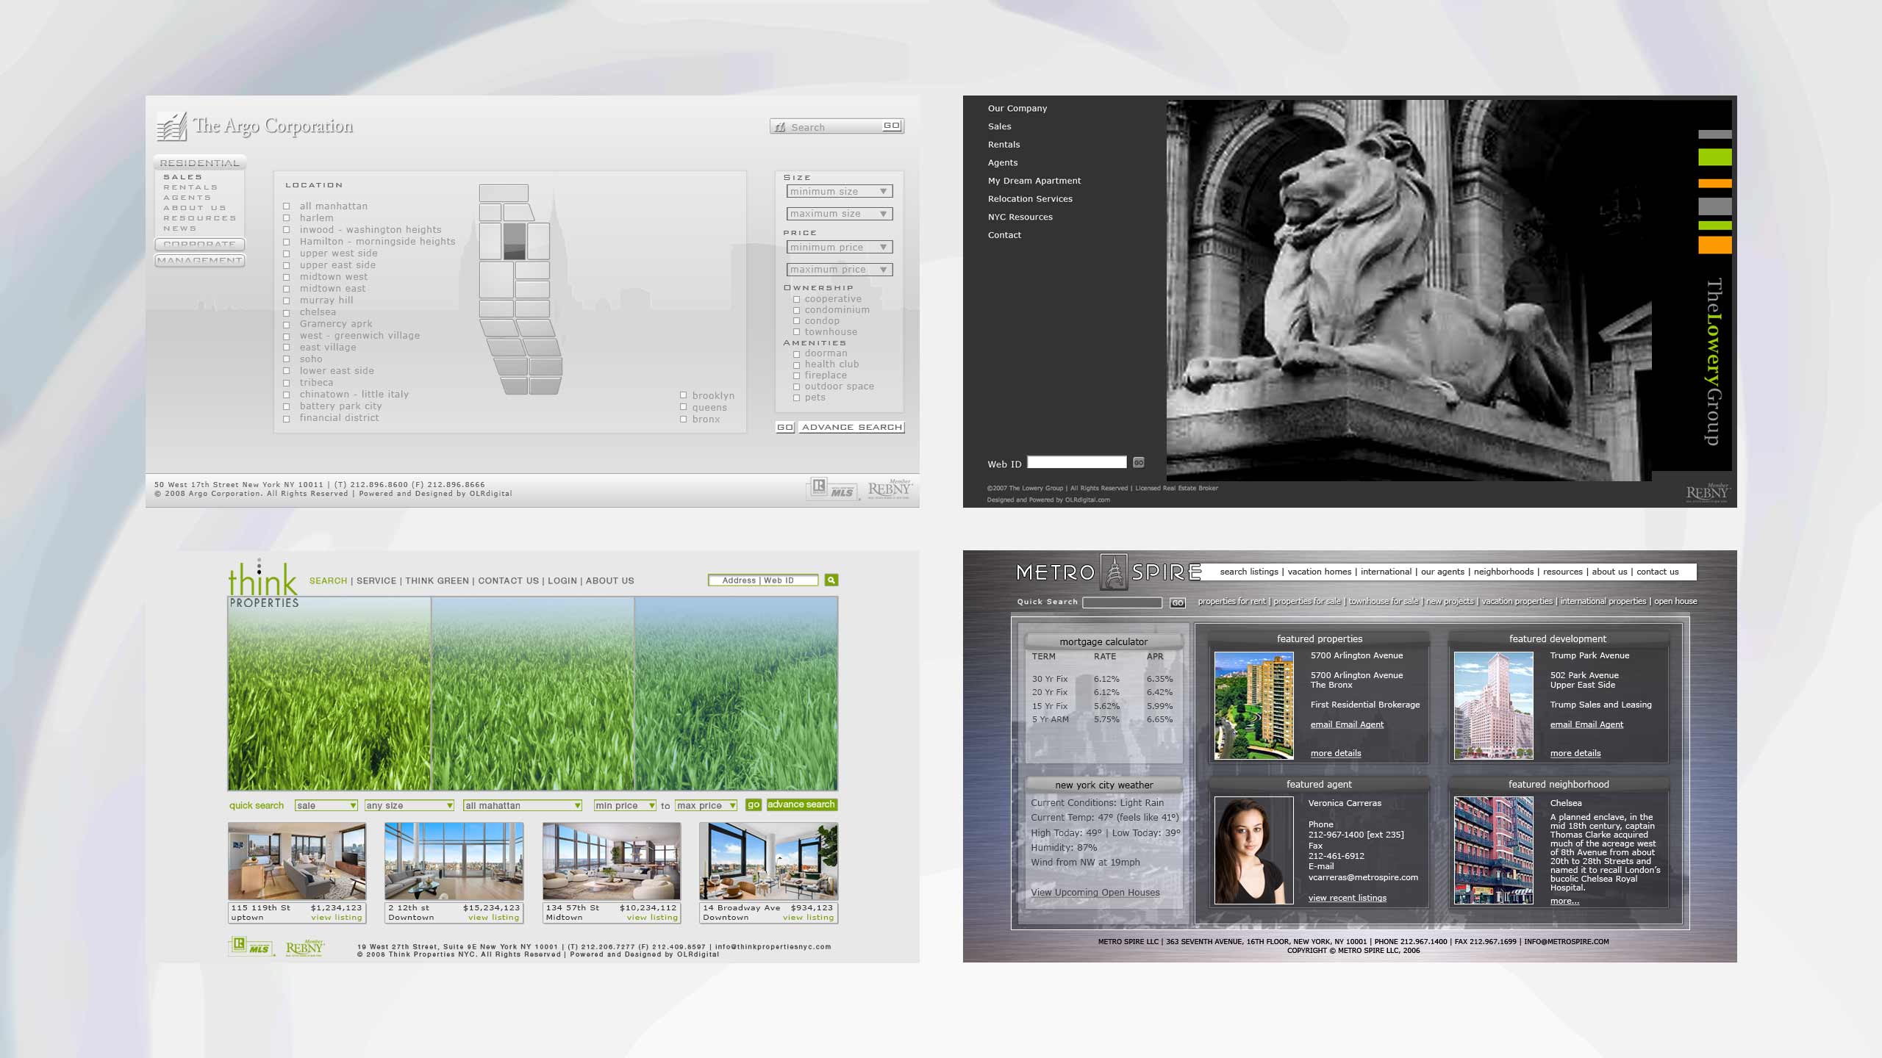Open 'View Upcoming Open Houses' link

[1095, 893]
